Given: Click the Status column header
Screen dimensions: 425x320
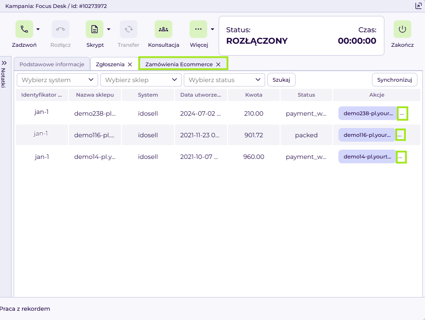Looking at the screenshot, I should [x=306, y=95].
